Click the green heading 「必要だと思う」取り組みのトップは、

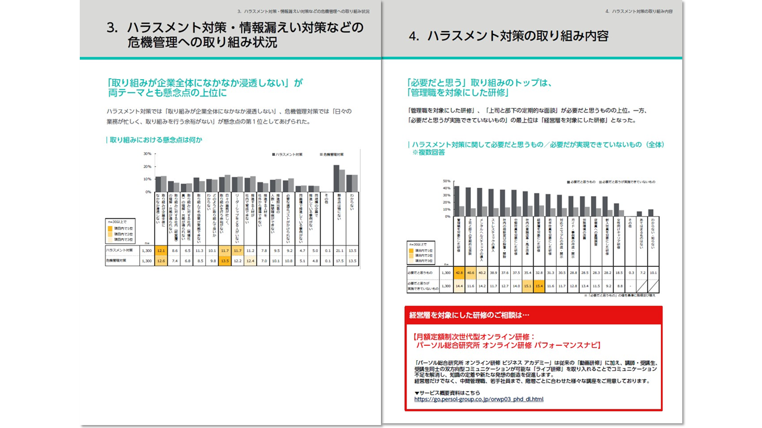click(479, 82)
